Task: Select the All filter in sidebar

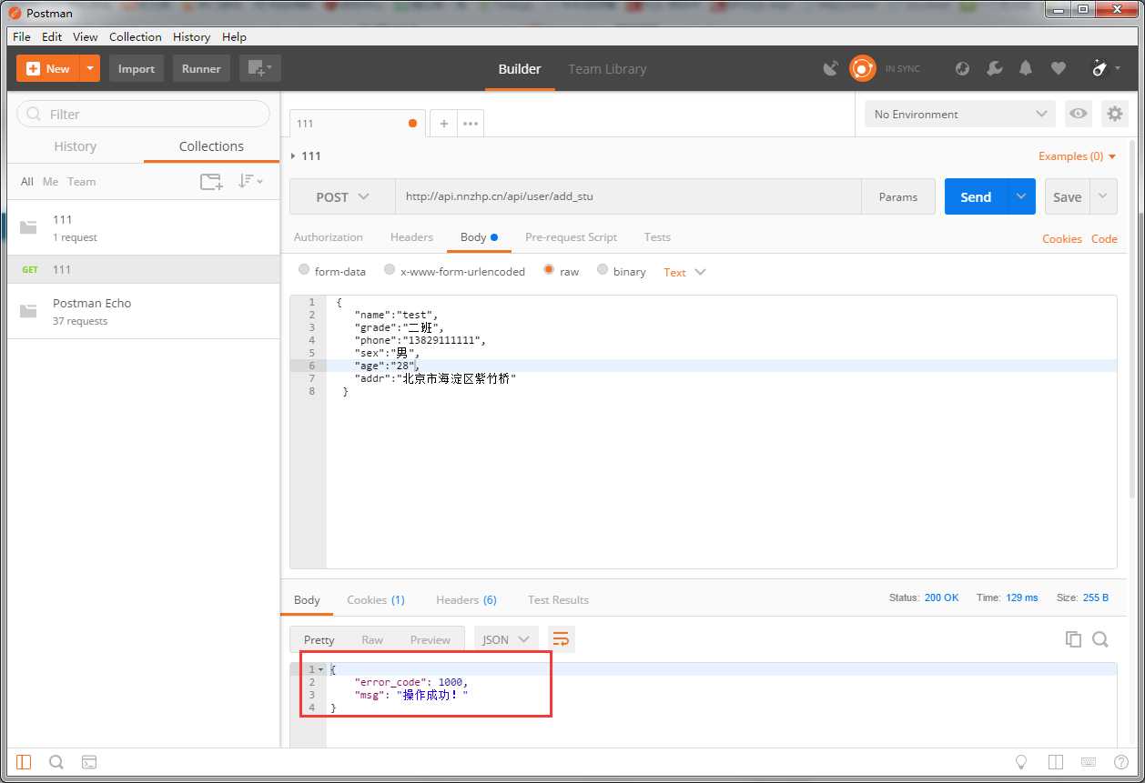Action: [27, 182]
